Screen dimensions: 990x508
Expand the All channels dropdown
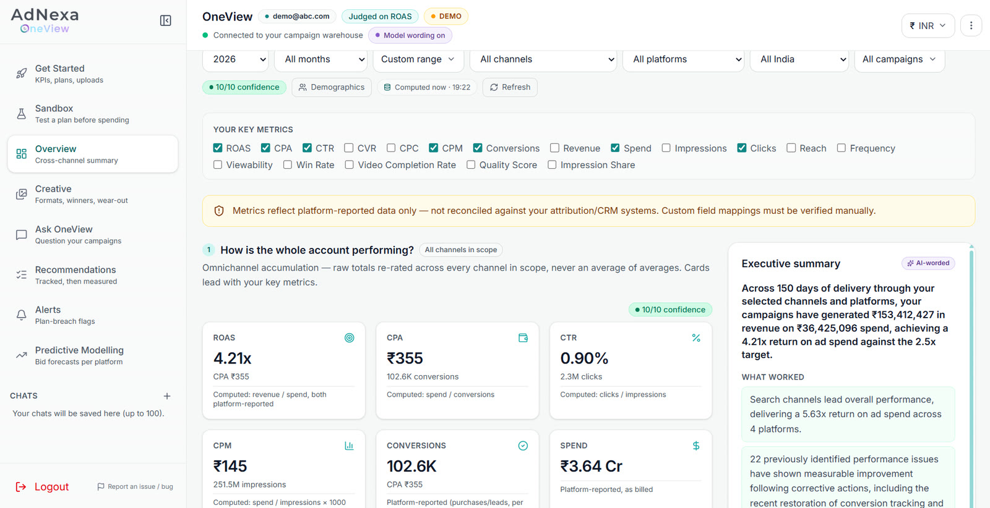(x=543, y=59)
